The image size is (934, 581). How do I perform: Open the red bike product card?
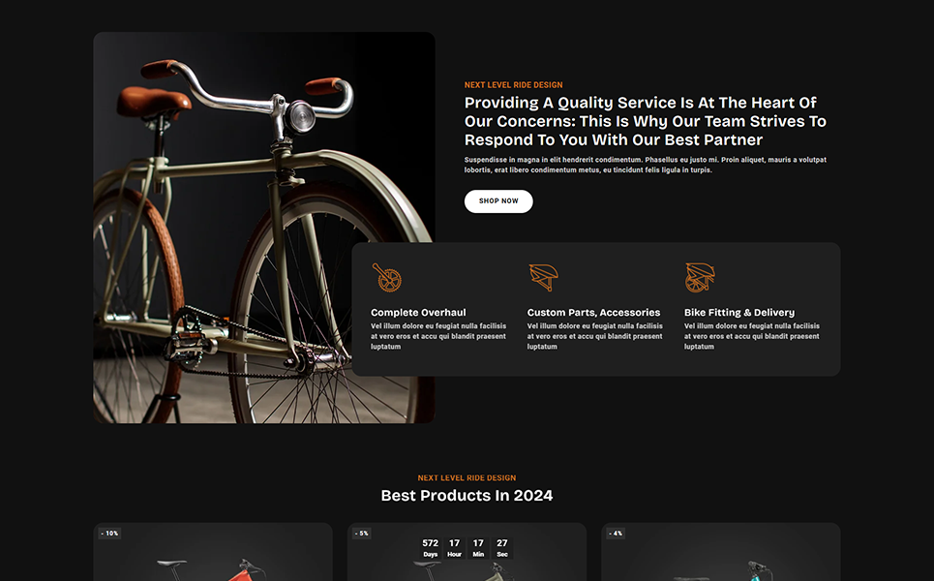(213, 552)
